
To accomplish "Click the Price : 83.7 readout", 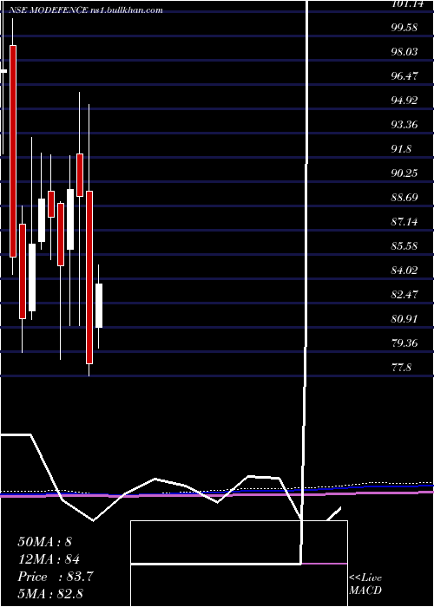I will [x=55, y=577].
